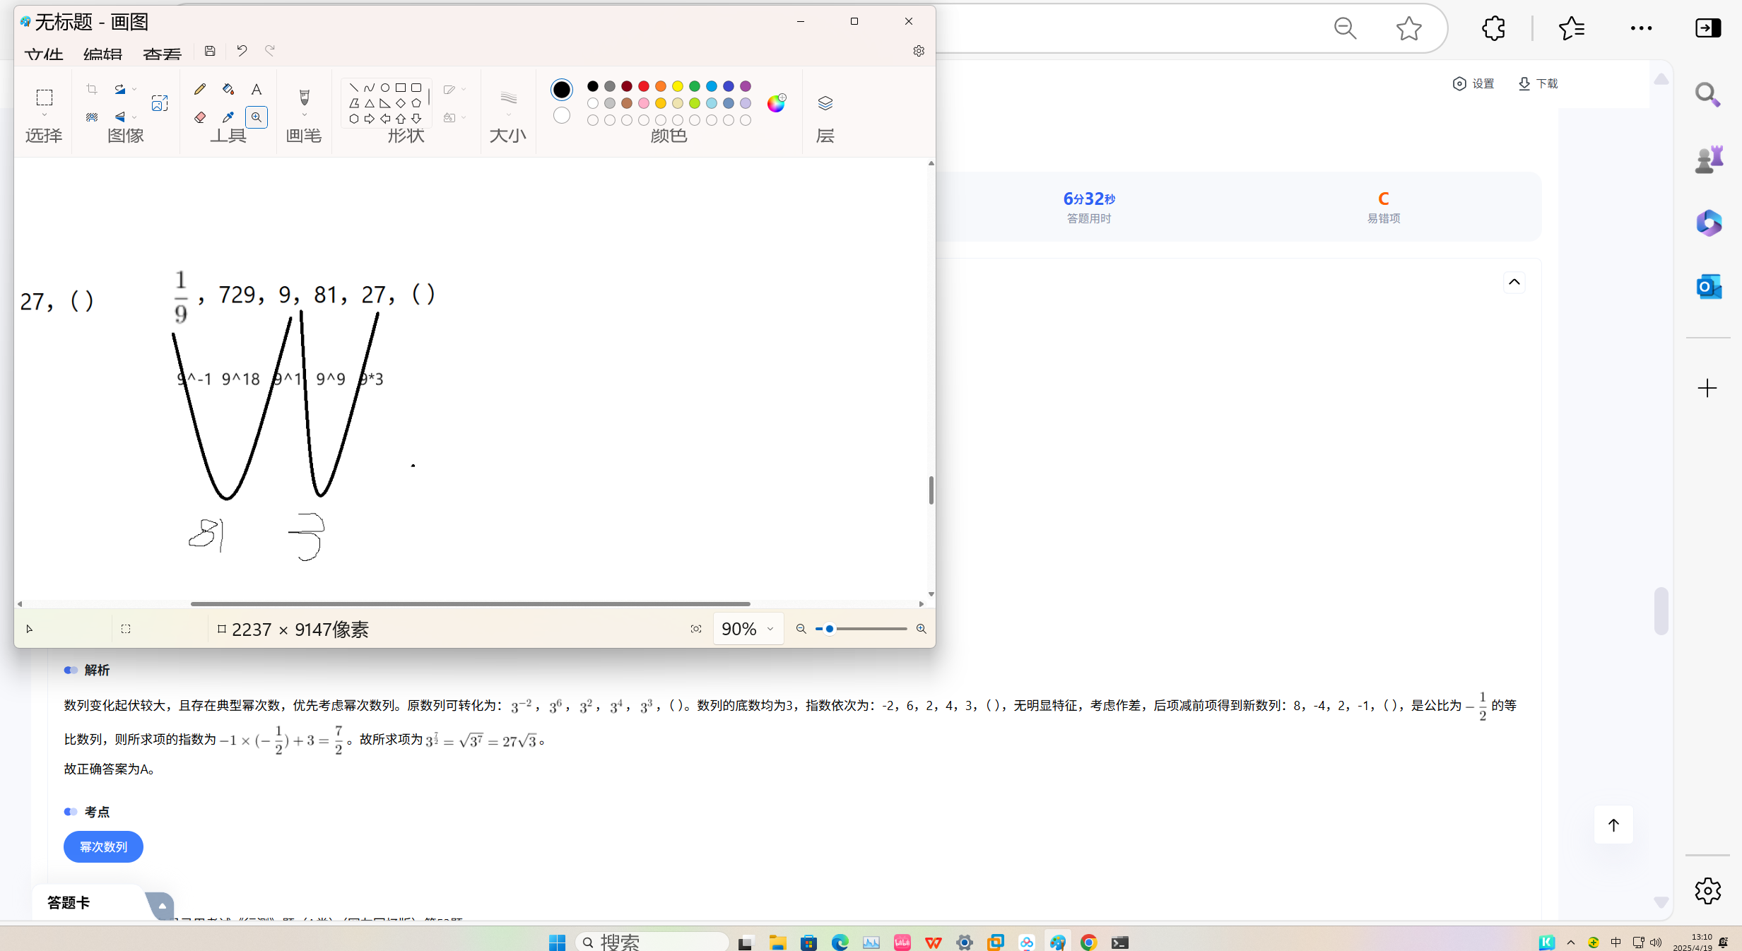Open the 编辑 menu
The width and height of the screenshot is (1742, 951).
coord(102,54)
